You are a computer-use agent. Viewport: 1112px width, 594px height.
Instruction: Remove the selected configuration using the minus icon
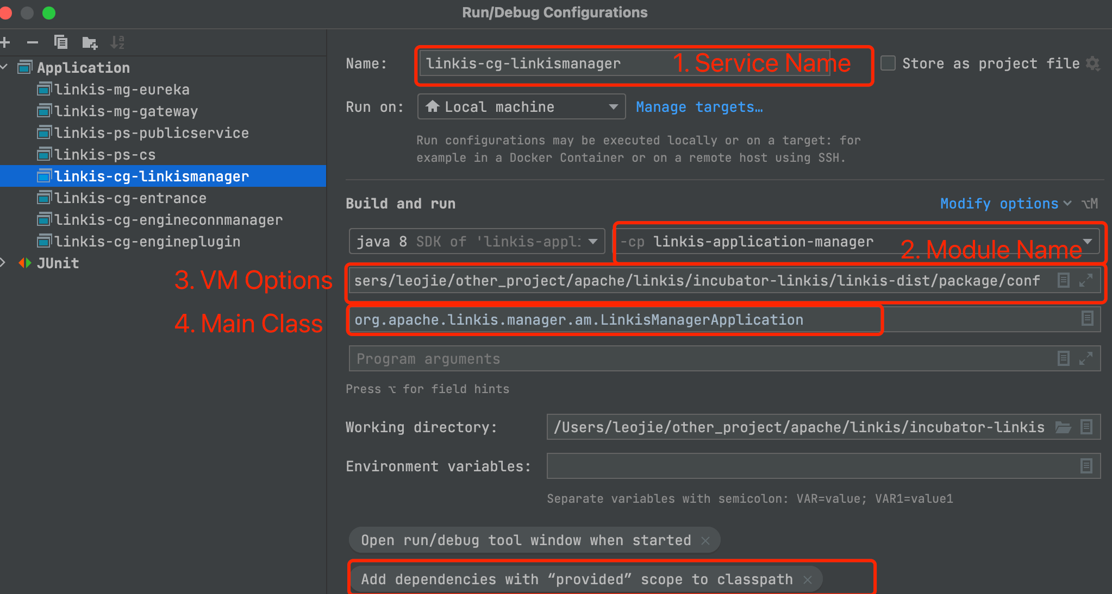(33, 42)
